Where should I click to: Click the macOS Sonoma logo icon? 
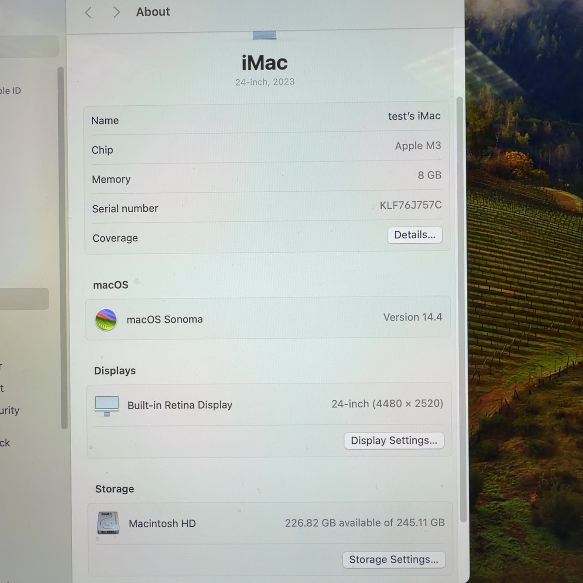(x=106, y=320)
